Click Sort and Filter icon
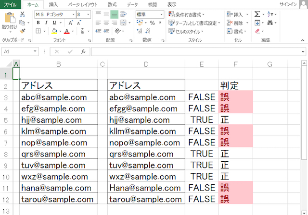The width and height of the screenshot is (308, 215). pyautogui.click(x=270, y=14)
